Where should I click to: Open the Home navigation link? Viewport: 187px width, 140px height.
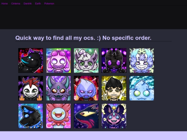[5, 3]
